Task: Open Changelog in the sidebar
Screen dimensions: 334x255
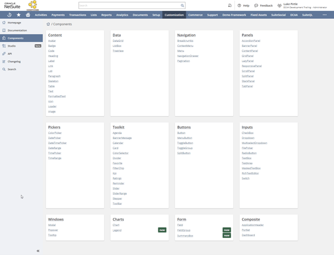Action: (21, 61)
